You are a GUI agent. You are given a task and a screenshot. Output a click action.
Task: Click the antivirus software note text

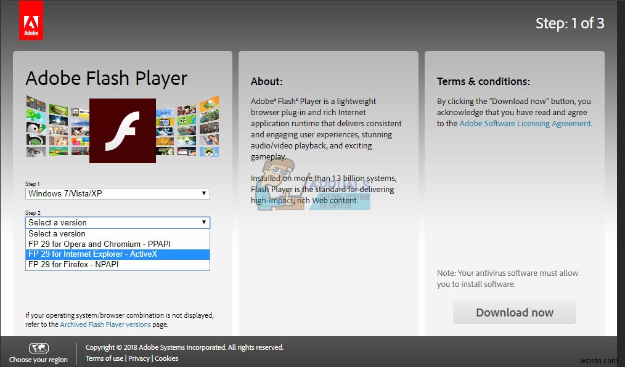click(507, 278)
